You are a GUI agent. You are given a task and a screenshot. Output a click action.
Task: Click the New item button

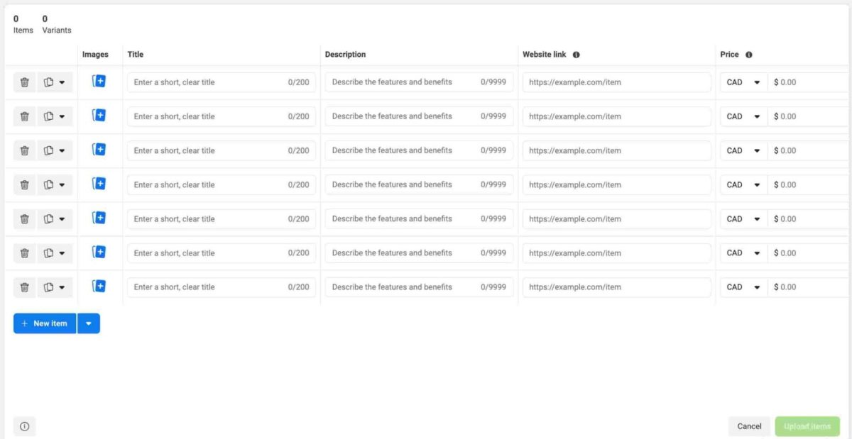click(x=44, y=323)
